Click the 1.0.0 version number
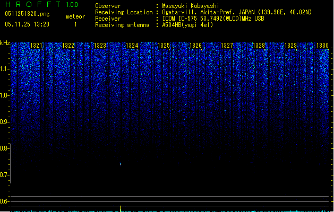 tap(72, 5)
